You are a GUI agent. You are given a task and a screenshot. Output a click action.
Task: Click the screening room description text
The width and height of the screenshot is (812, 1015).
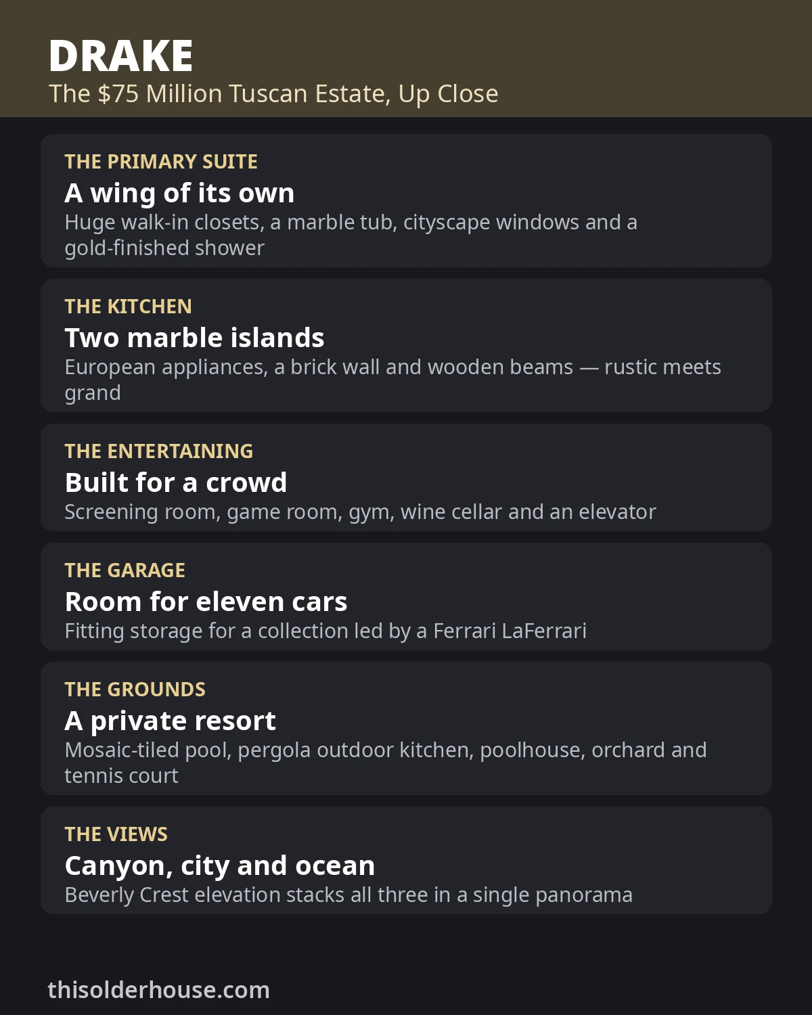point(360,512)
